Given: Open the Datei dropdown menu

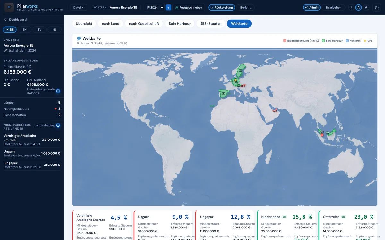Looking at the screenshot, I should (79, 7).
